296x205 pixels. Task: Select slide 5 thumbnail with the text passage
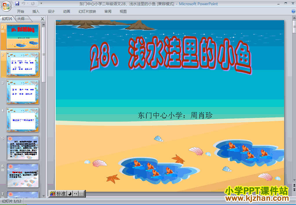pos(23,147)
